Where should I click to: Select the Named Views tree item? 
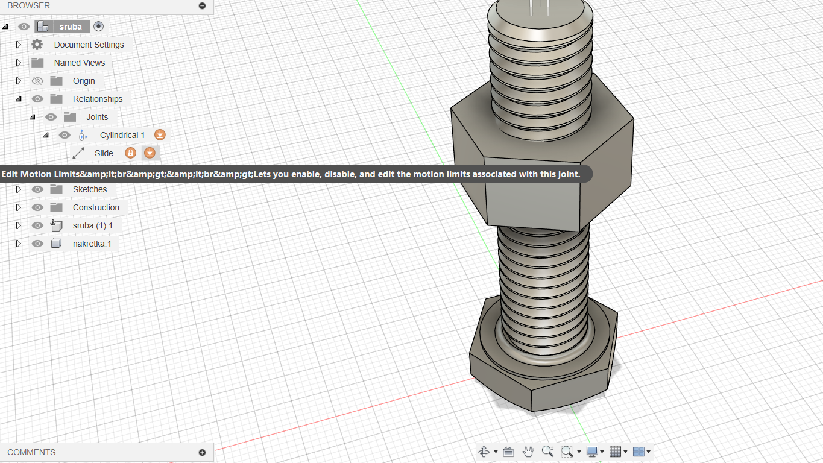[79, 63]
